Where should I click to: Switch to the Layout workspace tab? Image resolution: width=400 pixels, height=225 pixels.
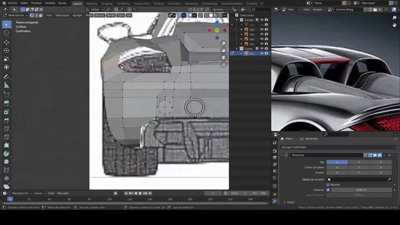[77, 4]
